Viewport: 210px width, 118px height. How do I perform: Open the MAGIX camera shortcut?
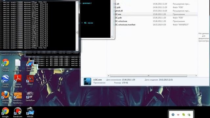coord(30,112)
